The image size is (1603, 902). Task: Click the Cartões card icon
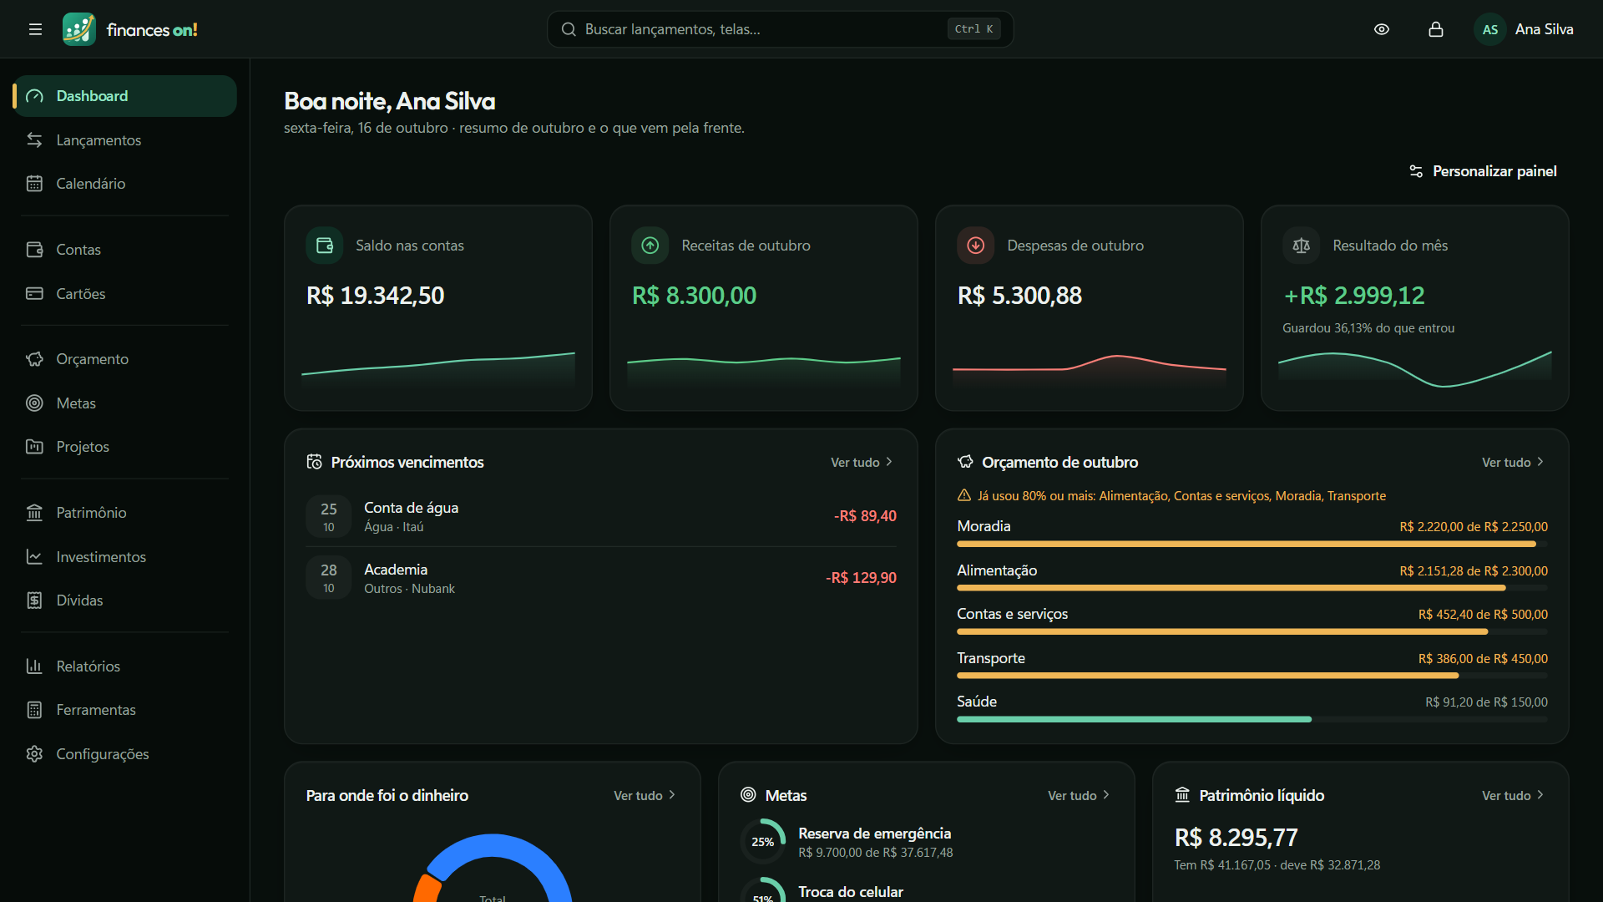[34, 294]
